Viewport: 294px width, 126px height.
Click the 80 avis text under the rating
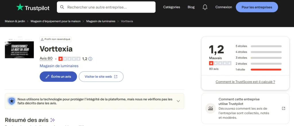(x=214, y=69)
